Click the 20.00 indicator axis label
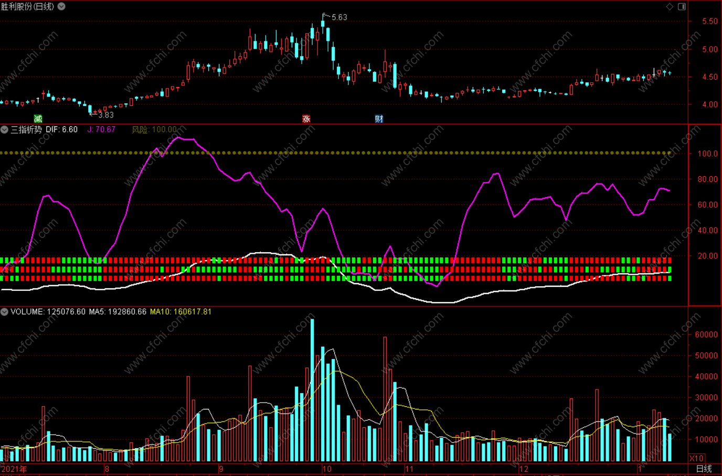Viewport: 722px width, 476px height. 708,256
